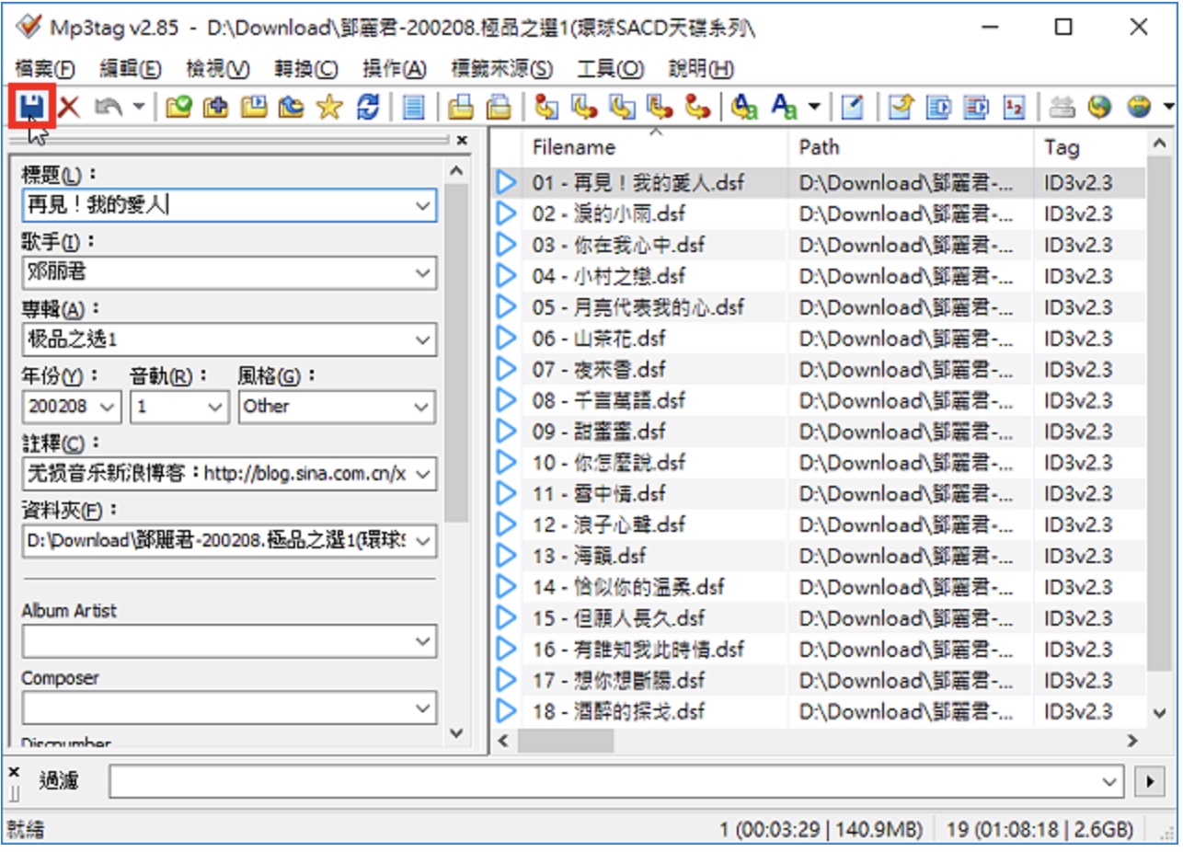Open the 操作(A) menu
1183x852 pixels.
click(395, 68)
